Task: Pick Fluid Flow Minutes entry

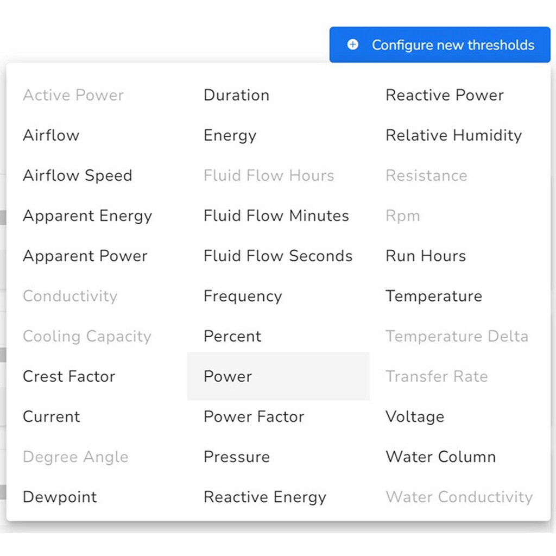Action: 276,216
